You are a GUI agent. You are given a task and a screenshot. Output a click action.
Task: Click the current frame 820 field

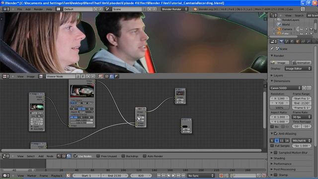pos(141,176)
